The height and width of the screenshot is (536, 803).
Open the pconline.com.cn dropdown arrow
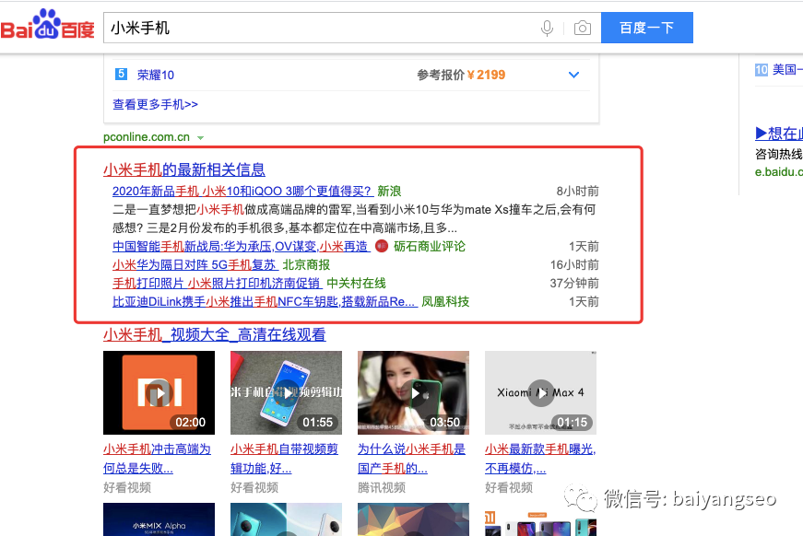(x=201, y=137)
